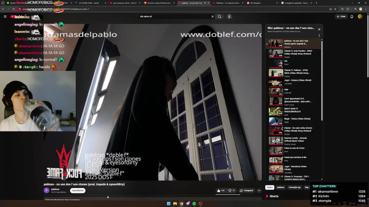
Task: Select the Rap filter chip
Action: tap(307, 187)
